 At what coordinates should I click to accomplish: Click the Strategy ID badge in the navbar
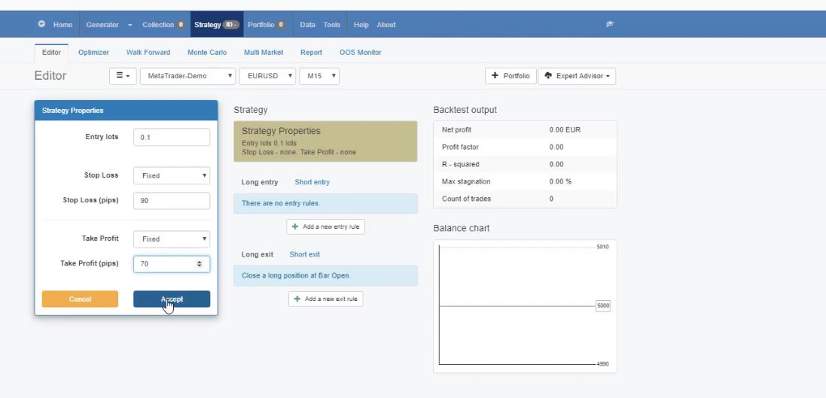tap(230, 25)
